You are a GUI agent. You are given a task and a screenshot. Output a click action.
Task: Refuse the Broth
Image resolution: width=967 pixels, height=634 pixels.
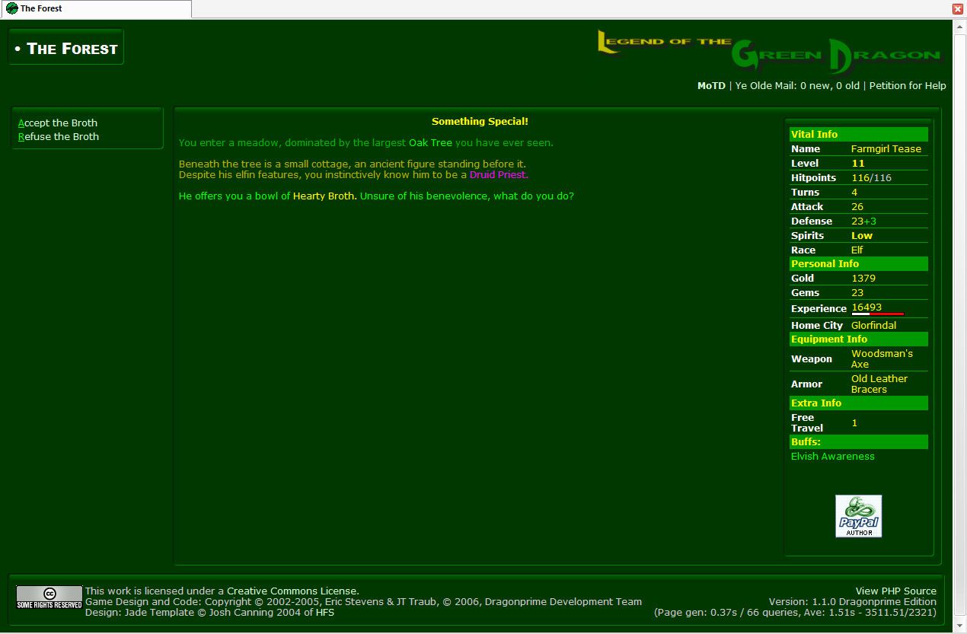59,137
